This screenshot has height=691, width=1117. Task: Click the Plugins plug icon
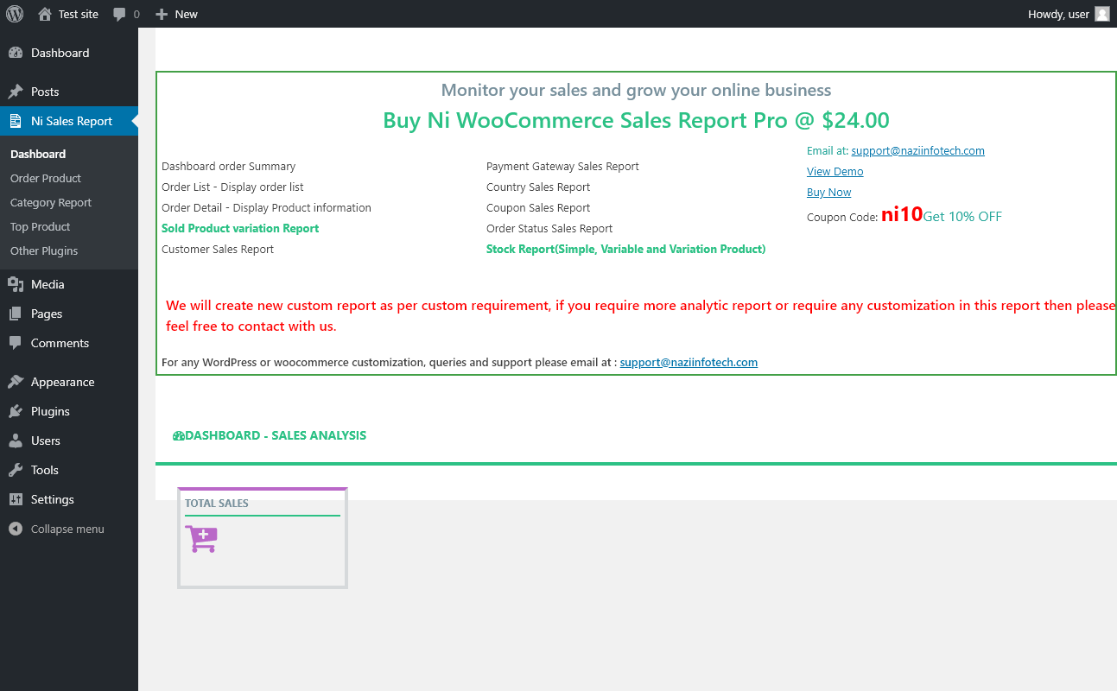(16, 411)
